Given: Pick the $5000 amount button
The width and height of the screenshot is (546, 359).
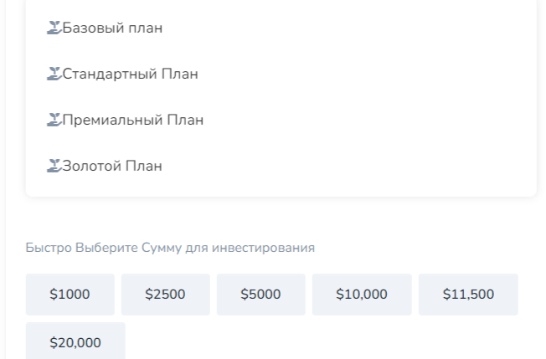Looking at the screenshot, I should [x=260, y=295].
